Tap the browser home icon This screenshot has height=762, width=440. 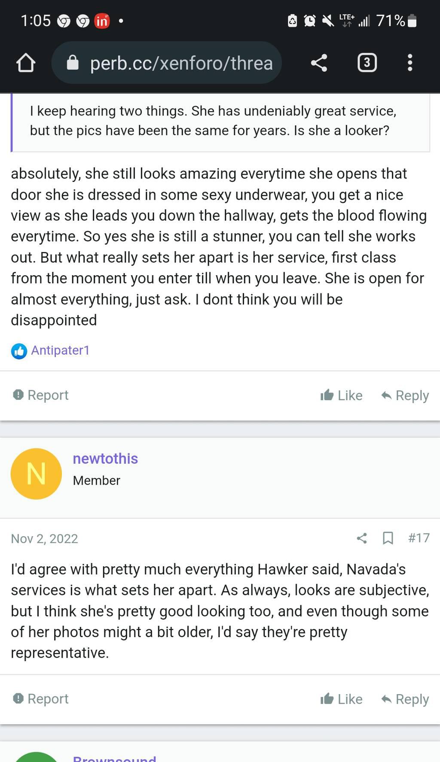26,63
